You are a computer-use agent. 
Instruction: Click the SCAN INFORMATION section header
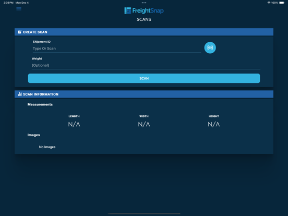144,94
